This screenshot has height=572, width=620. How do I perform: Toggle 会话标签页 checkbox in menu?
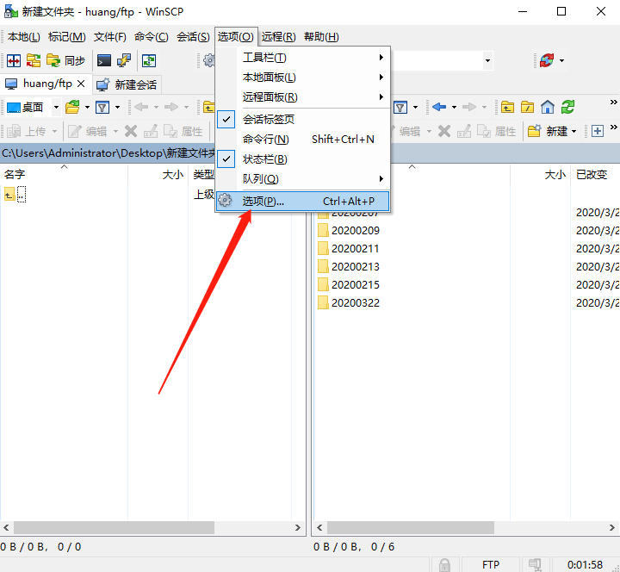[x=268, y=119]
